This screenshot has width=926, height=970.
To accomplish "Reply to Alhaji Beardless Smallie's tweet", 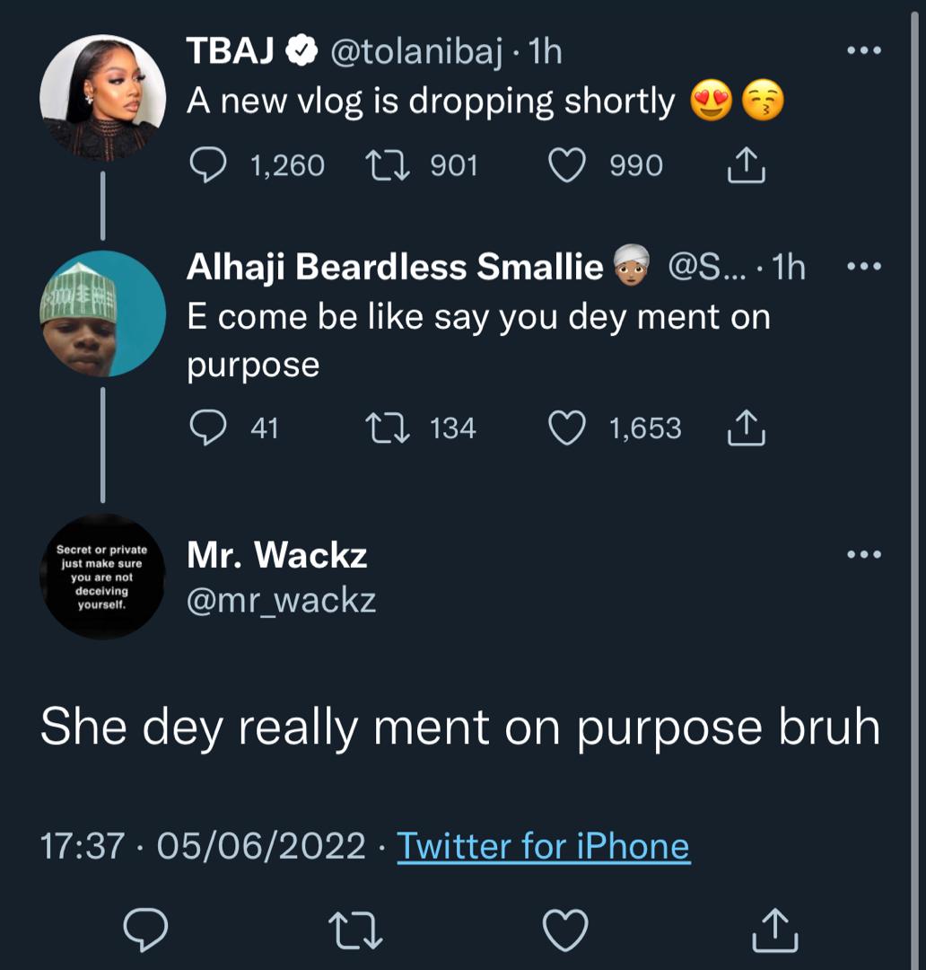I will (208, 428).
